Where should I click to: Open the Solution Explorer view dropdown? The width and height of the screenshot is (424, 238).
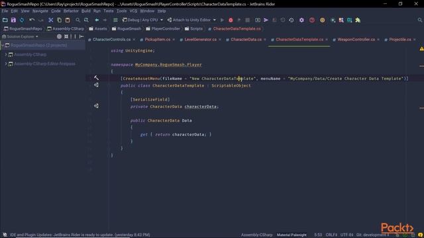[x=21, y=36]
